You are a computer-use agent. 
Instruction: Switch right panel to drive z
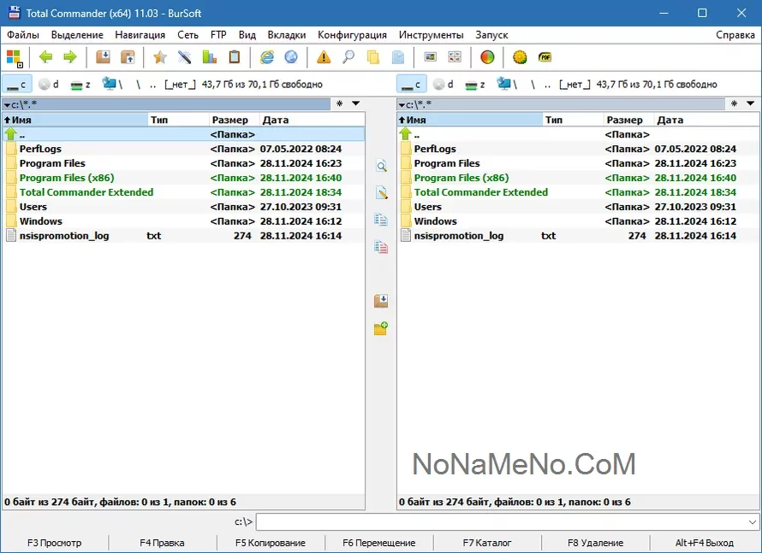click(475, 85)
